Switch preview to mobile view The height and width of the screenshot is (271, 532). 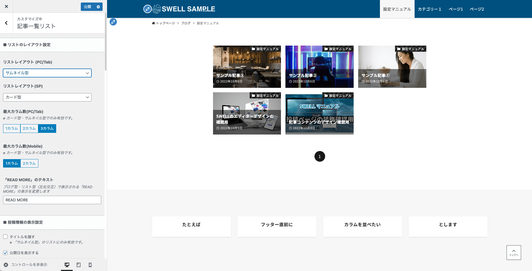(90, 265)
